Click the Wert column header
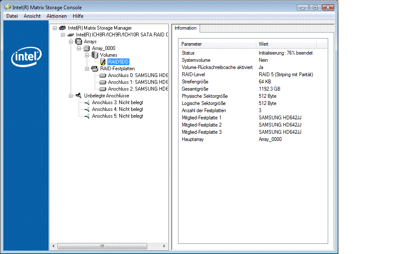406x254 pixels. click(286, 44)
